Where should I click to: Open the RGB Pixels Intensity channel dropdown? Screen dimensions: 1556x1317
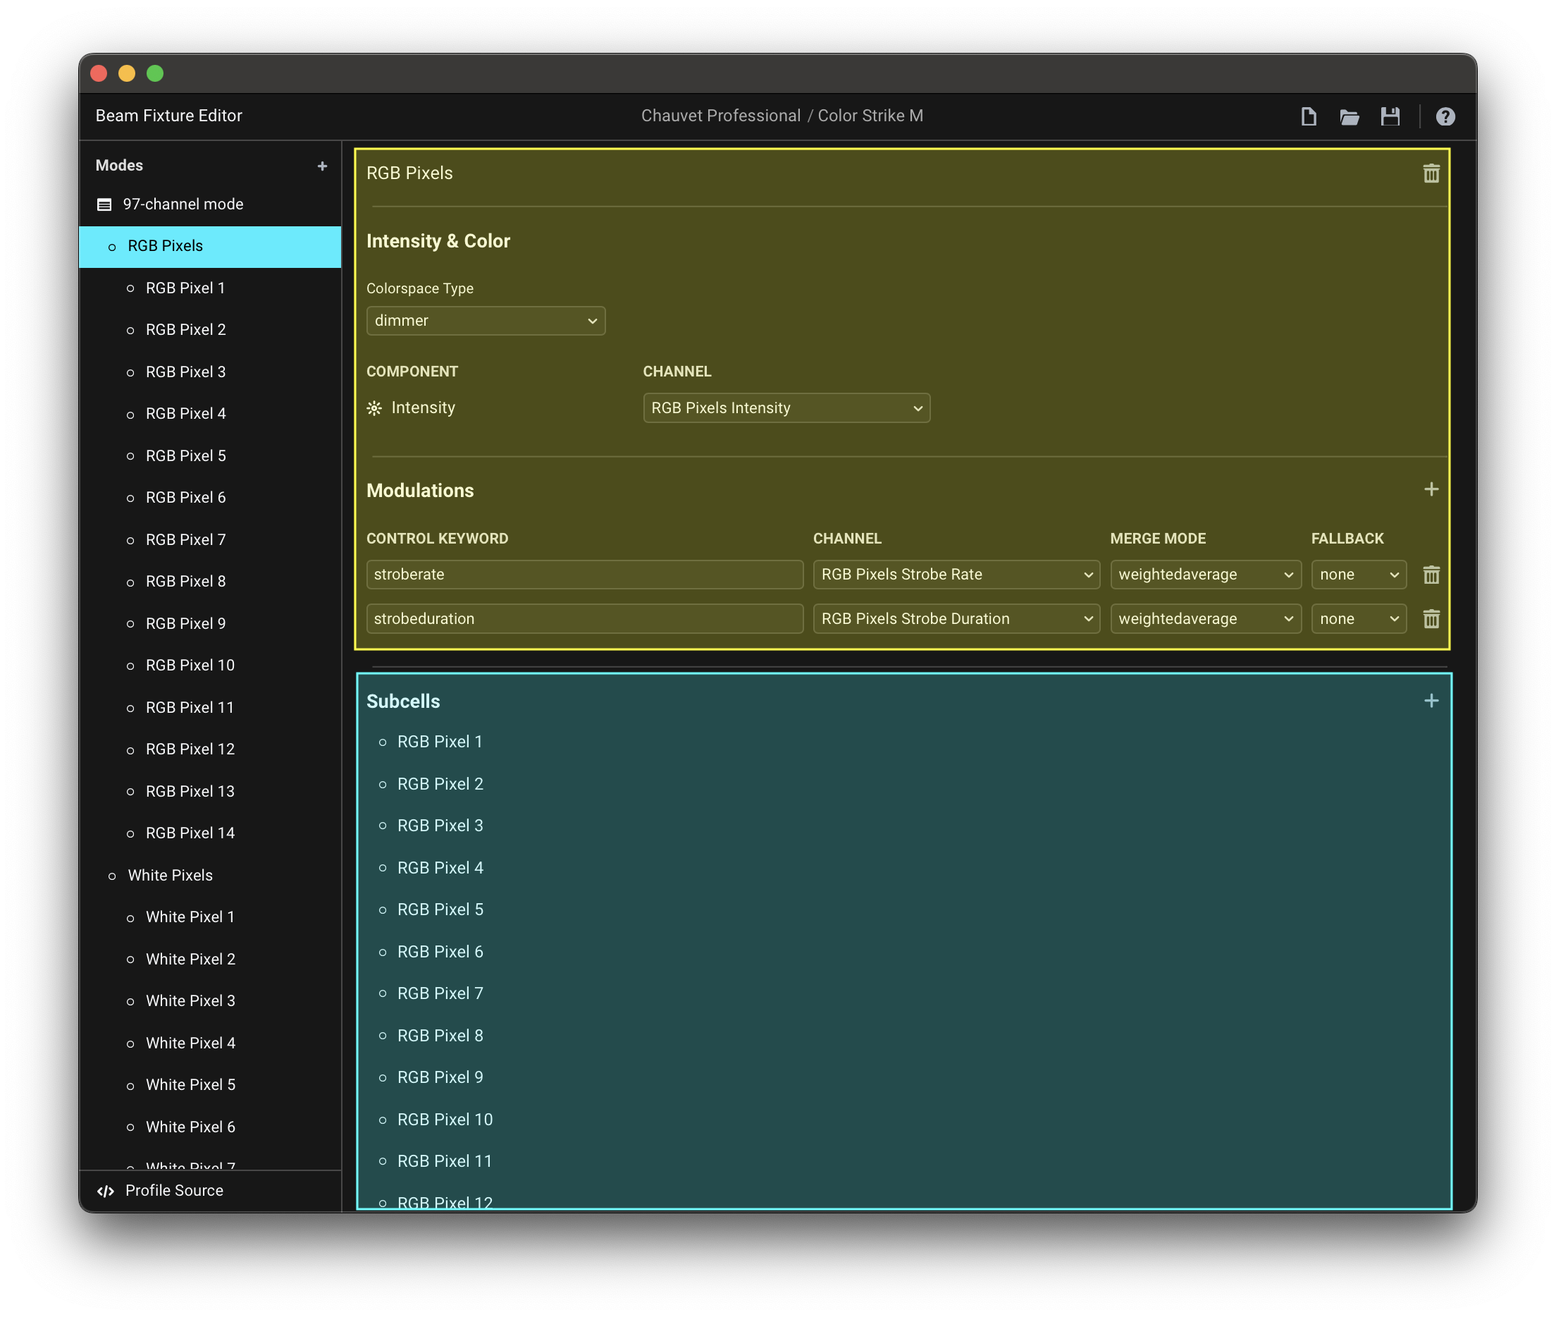[786, 408]
